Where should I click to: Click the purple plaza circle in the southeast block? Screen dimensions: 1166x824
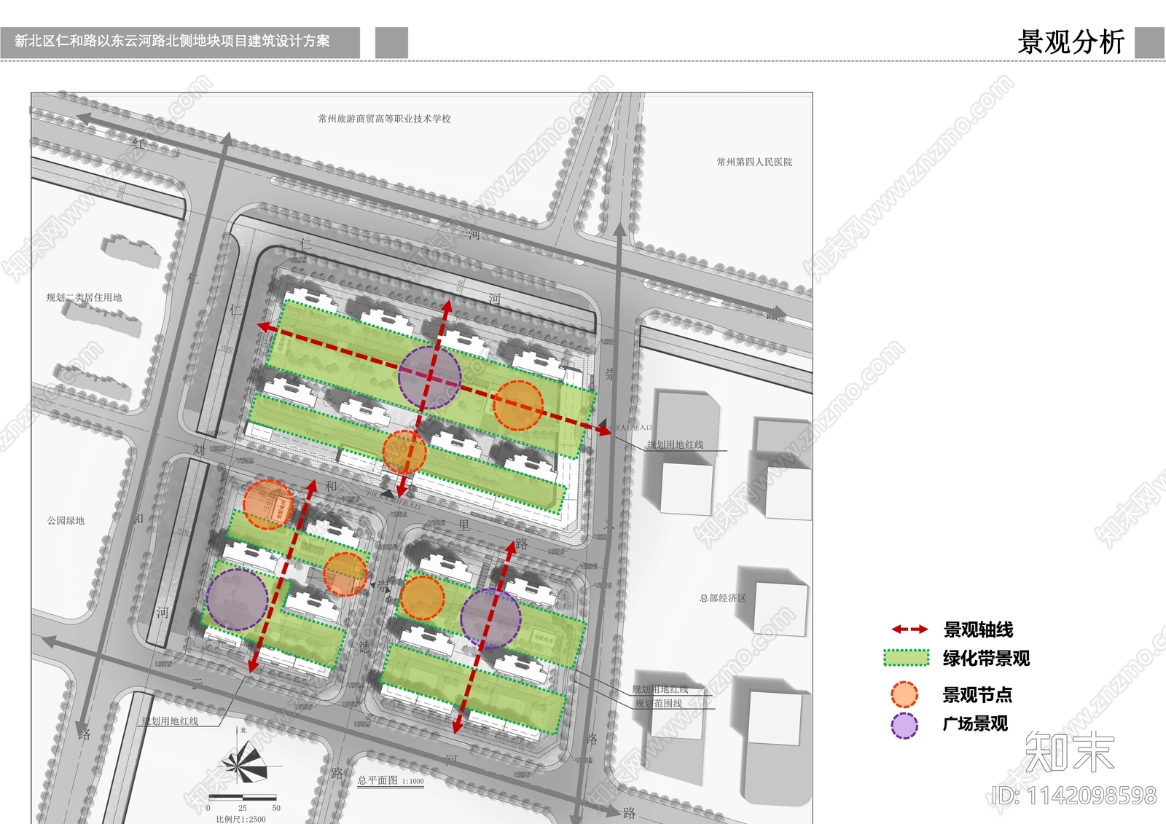click(490, 619)
